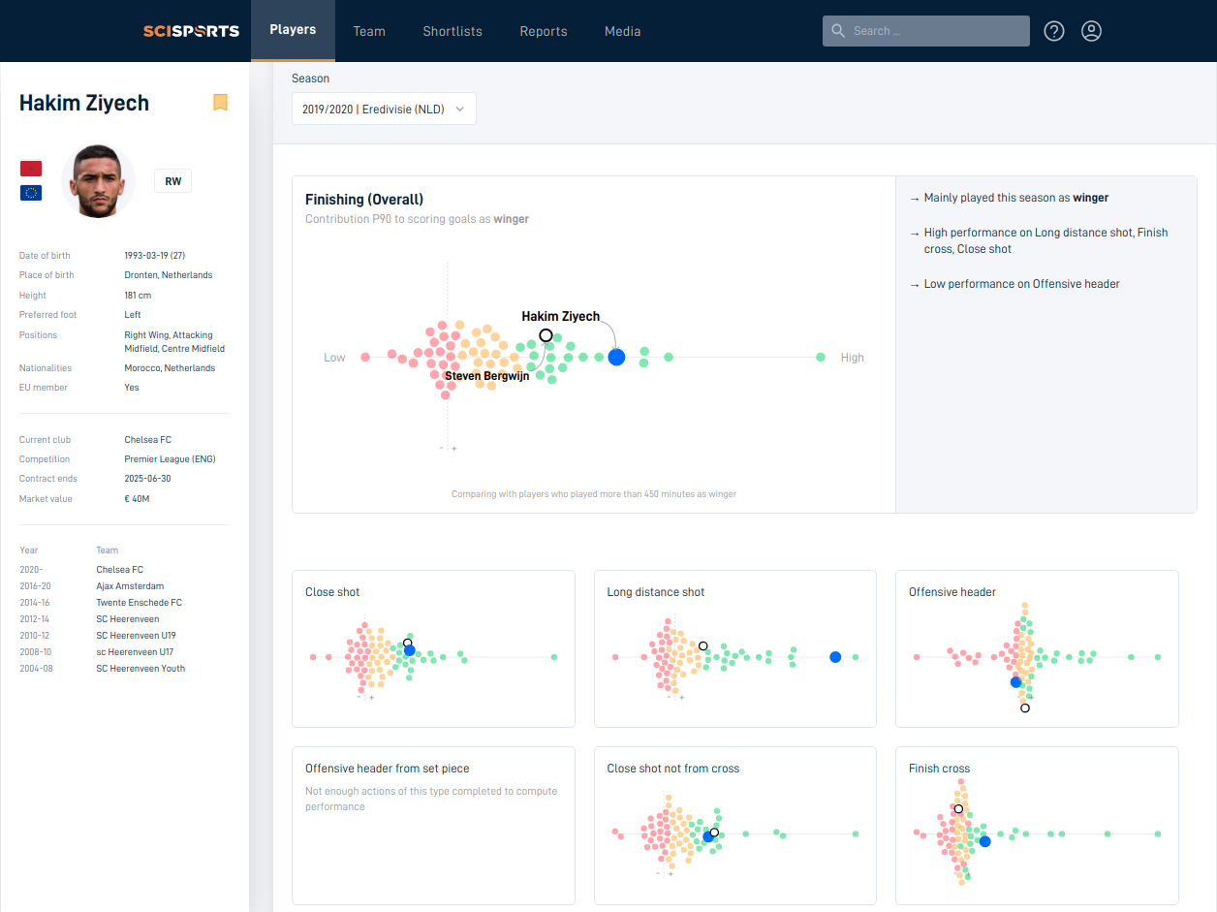Toggle the bookmark icon beside Hakim Ziyech
1217x912 pixels.
pos(220,103)
